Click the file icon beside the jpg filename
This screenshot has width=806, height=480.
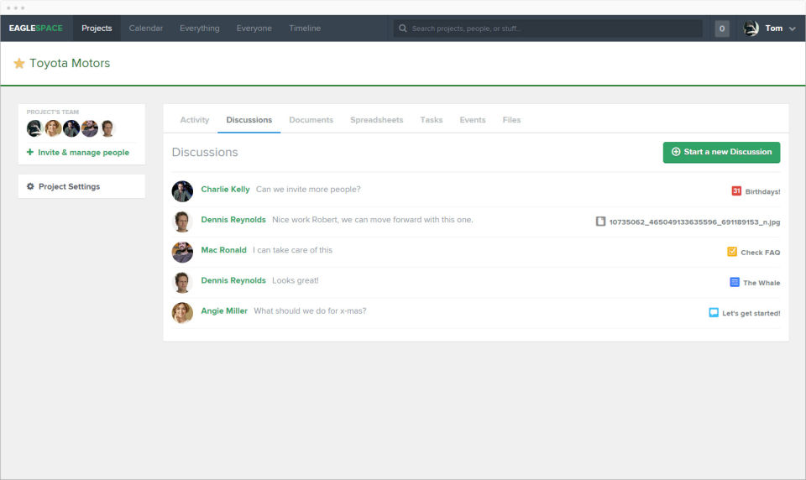pos(600,222)
